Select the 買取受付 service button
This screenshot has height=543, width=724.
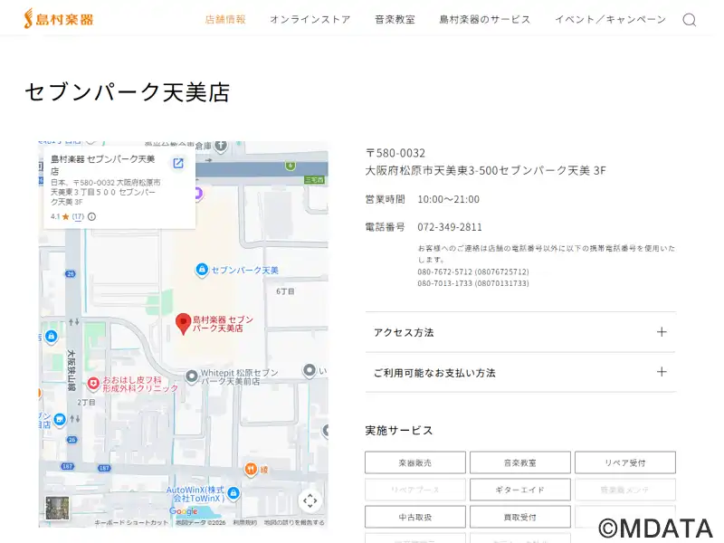pyautogui.click(x=519, y=517)
